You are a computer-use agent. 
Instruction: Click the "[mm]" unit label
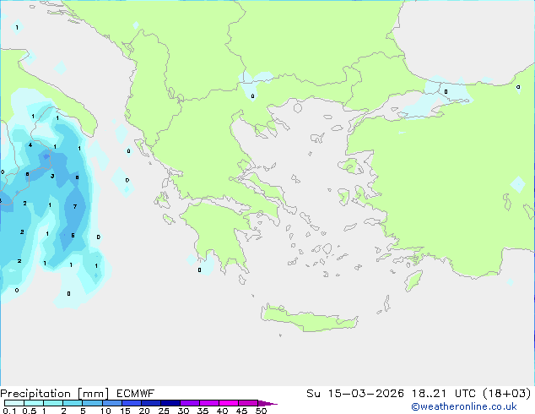tap(93, 394)
